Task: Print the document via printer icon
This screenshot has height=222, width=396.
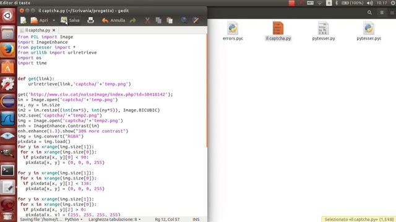Action: pyautogui.click(x=90, y=20)
